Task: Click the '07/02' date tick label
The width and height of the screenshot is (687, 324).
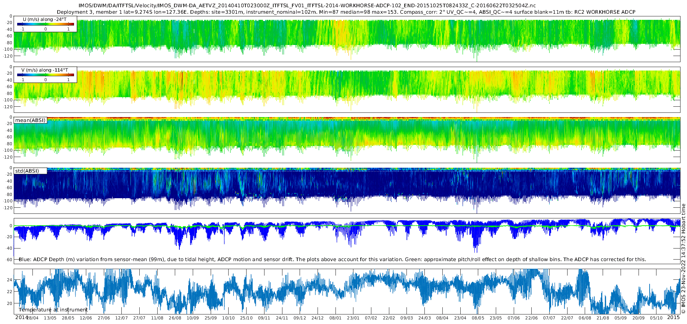Action: pyautogui.click(x=371, y=318)
